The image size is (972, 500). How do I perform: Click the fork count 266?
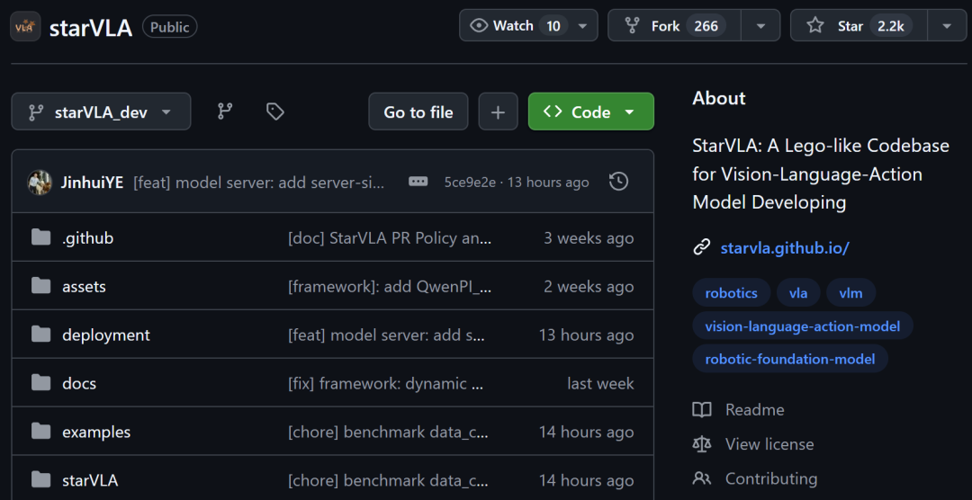pyautogui.click(x=706, y=25)
